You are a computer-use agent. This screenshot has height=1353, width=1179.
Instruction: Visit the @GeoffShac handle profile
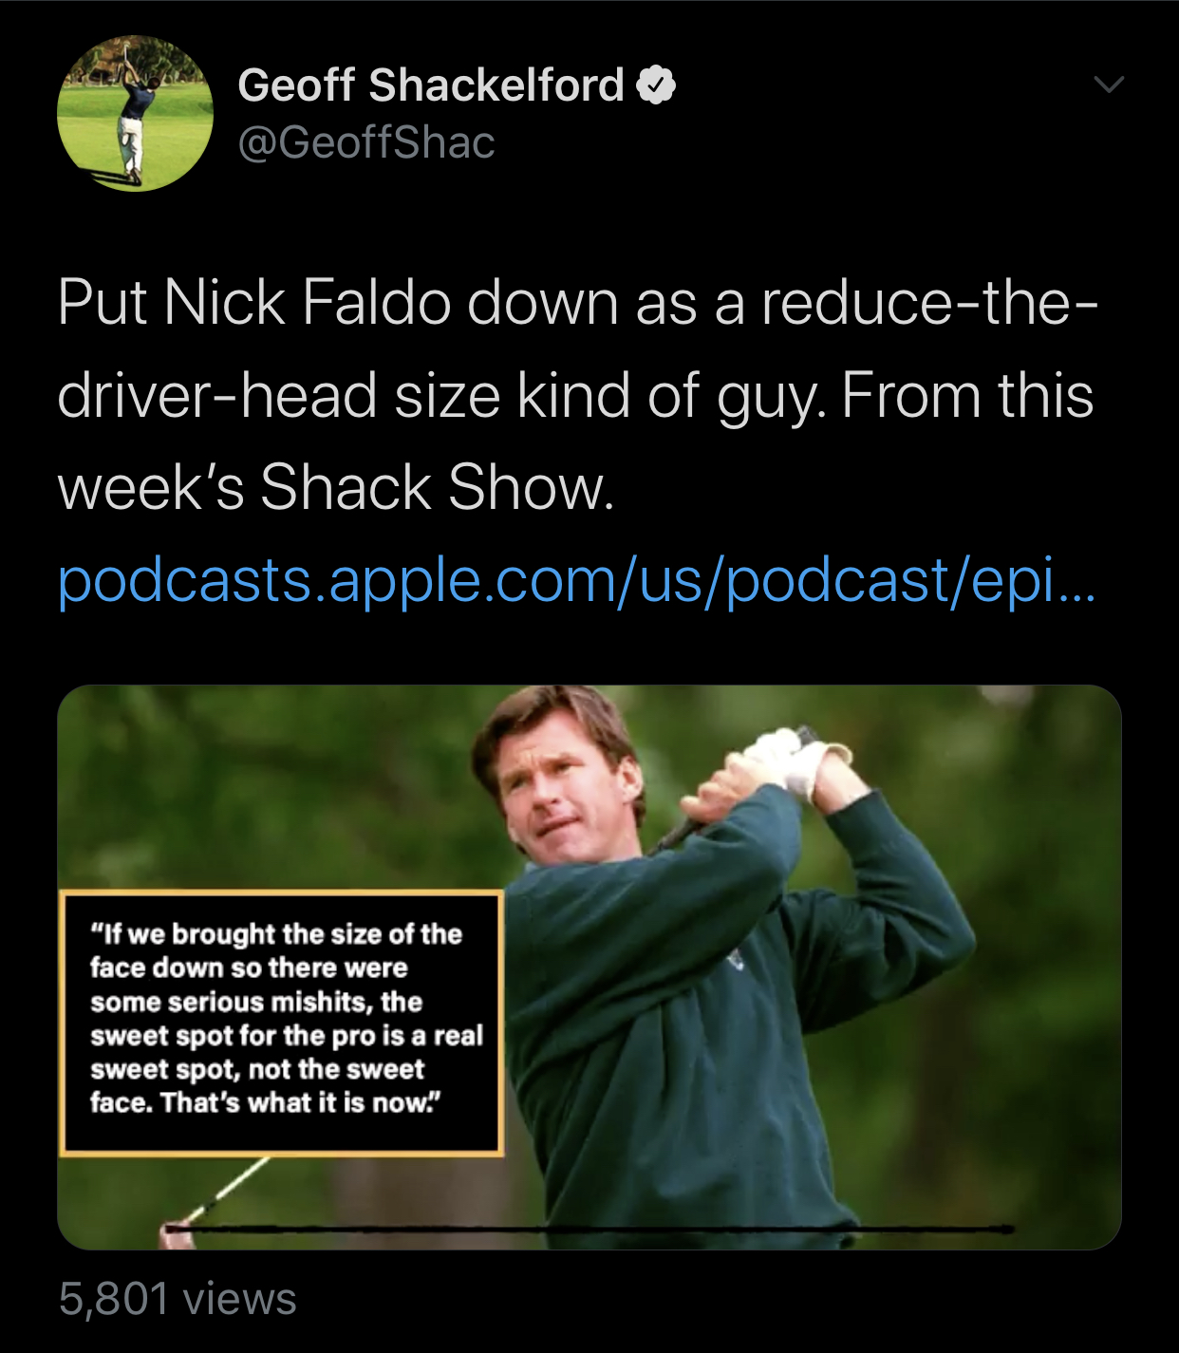[366, 143]
